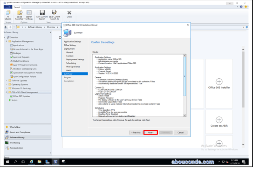
Task: Open Internet Explorer from the taskbar
Action: pos(32,162)
